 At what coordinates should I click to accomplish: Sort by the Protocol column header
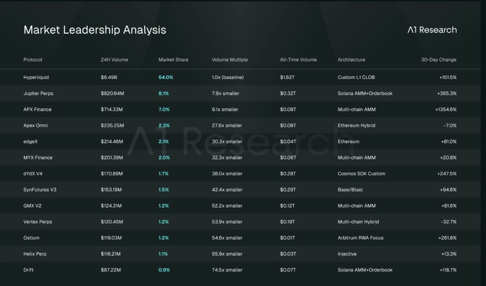[33, 60]
